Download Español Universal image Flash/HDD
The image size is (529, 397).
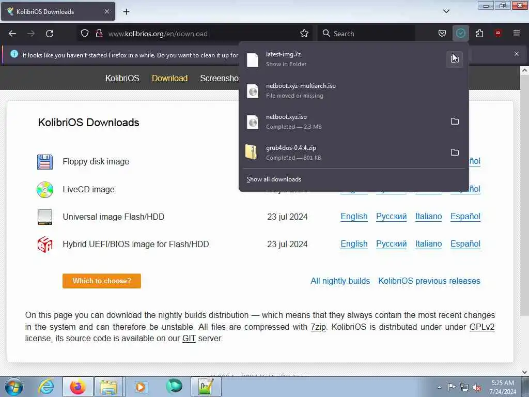(465, 217)
